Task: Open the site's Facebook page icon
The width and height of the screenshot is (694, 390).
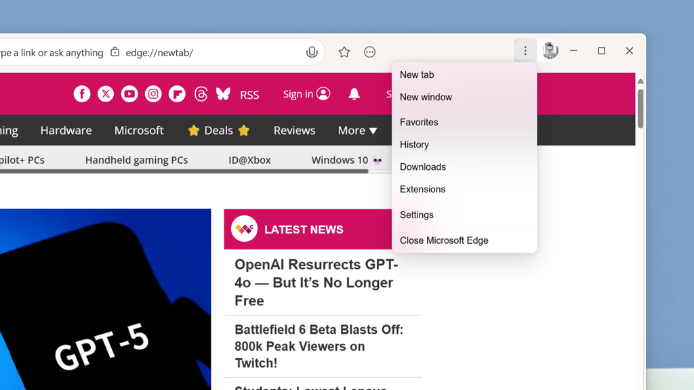Action: click(x=82, y=94)
